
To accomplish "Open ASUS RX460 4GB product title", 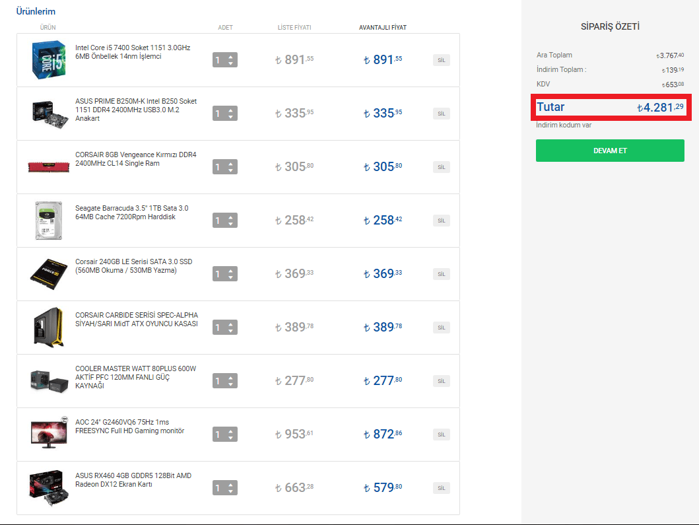I will (x=133, y=480).
